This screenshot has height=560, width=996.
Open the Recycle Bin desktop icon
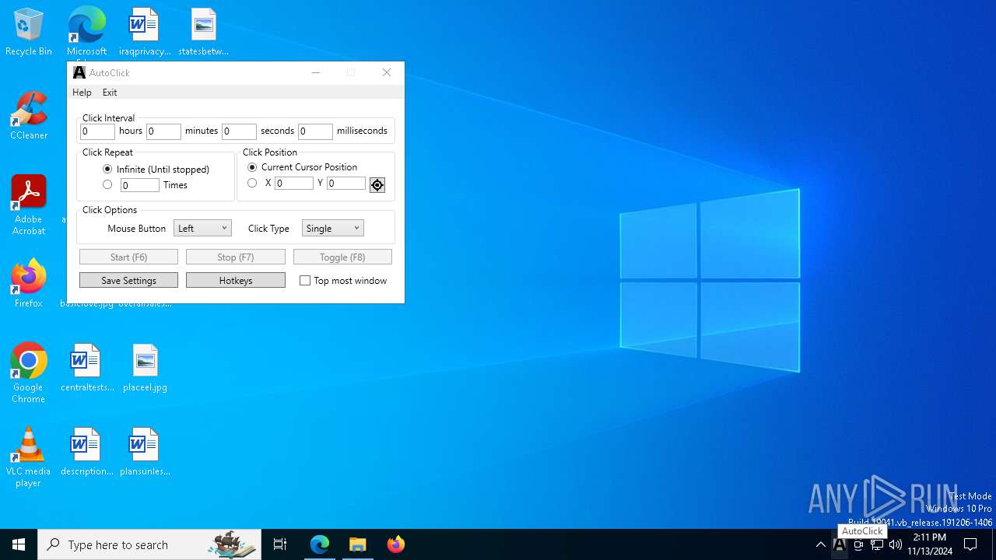tap(29, 32)
